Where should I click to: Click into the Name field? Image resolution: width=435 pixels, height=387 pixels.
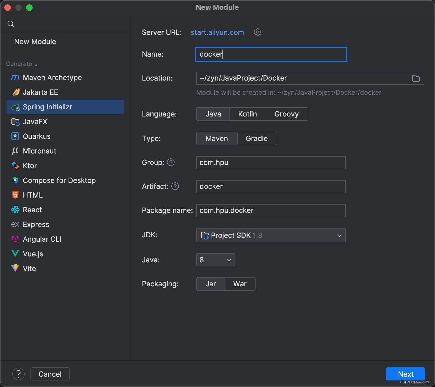[271, 54]
